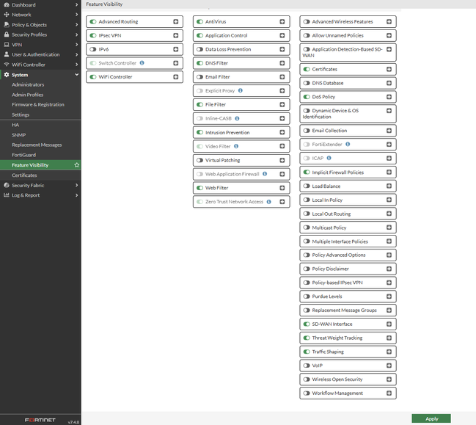Viewport: 476px width, 425px height.
Task: Turn on Data Loss Prevention toggle
Action: [199, 49]
